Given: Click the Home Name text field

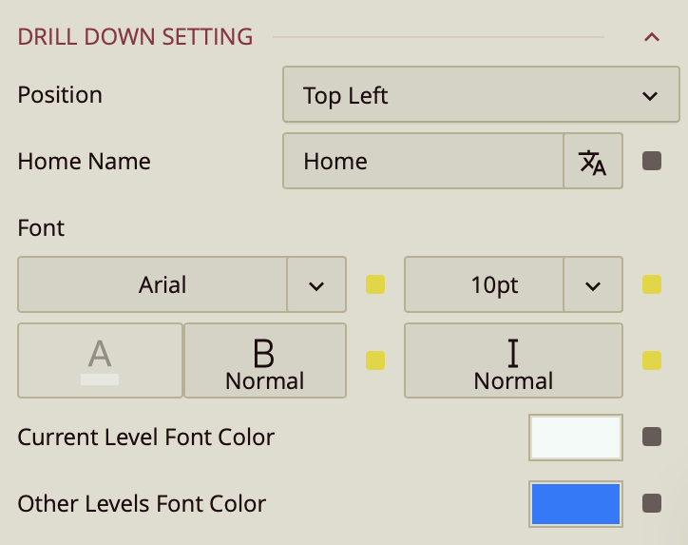Looking at the screenshot, I should point(423,161).
